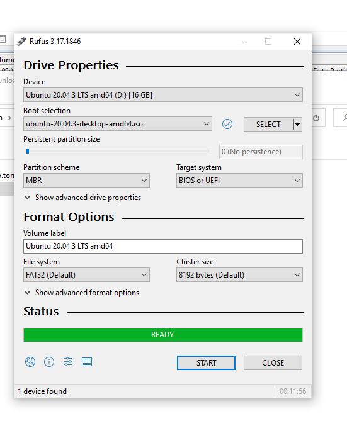The image size is (347, 438).
Task: Open Rufus language selection globe icon
Action: click(30, 362)
